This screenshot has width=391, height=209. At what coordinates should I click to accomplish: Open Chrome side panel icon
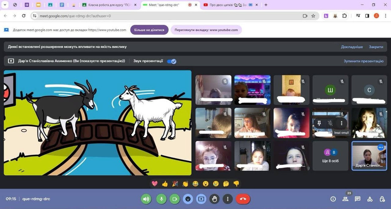[367, 16]
